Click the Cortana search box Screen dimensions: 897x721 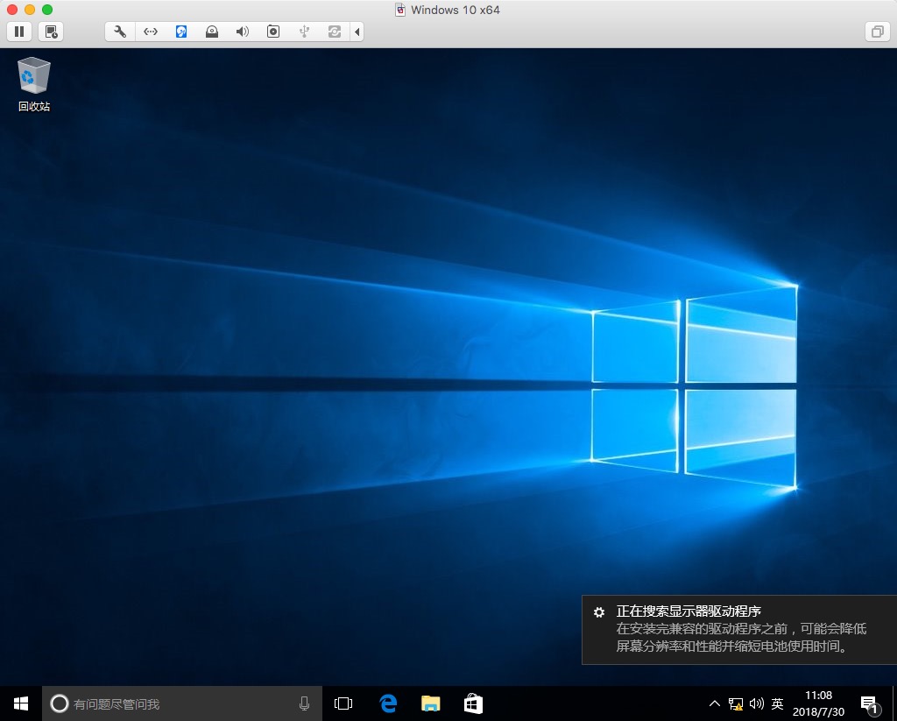point(182,703)
